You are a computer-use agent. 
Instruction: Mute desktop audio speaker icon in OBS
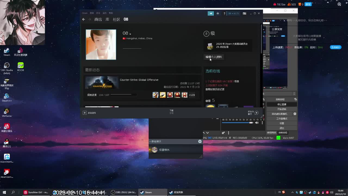click(x=256, y=122)
